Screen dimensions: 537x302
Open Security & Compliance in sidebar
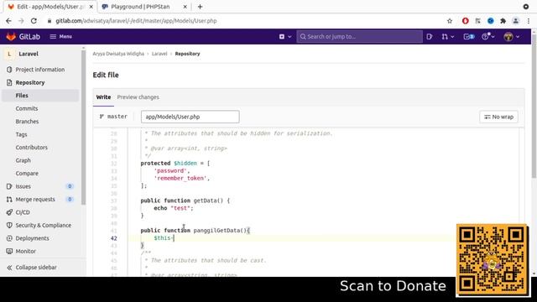pos(44,226)
